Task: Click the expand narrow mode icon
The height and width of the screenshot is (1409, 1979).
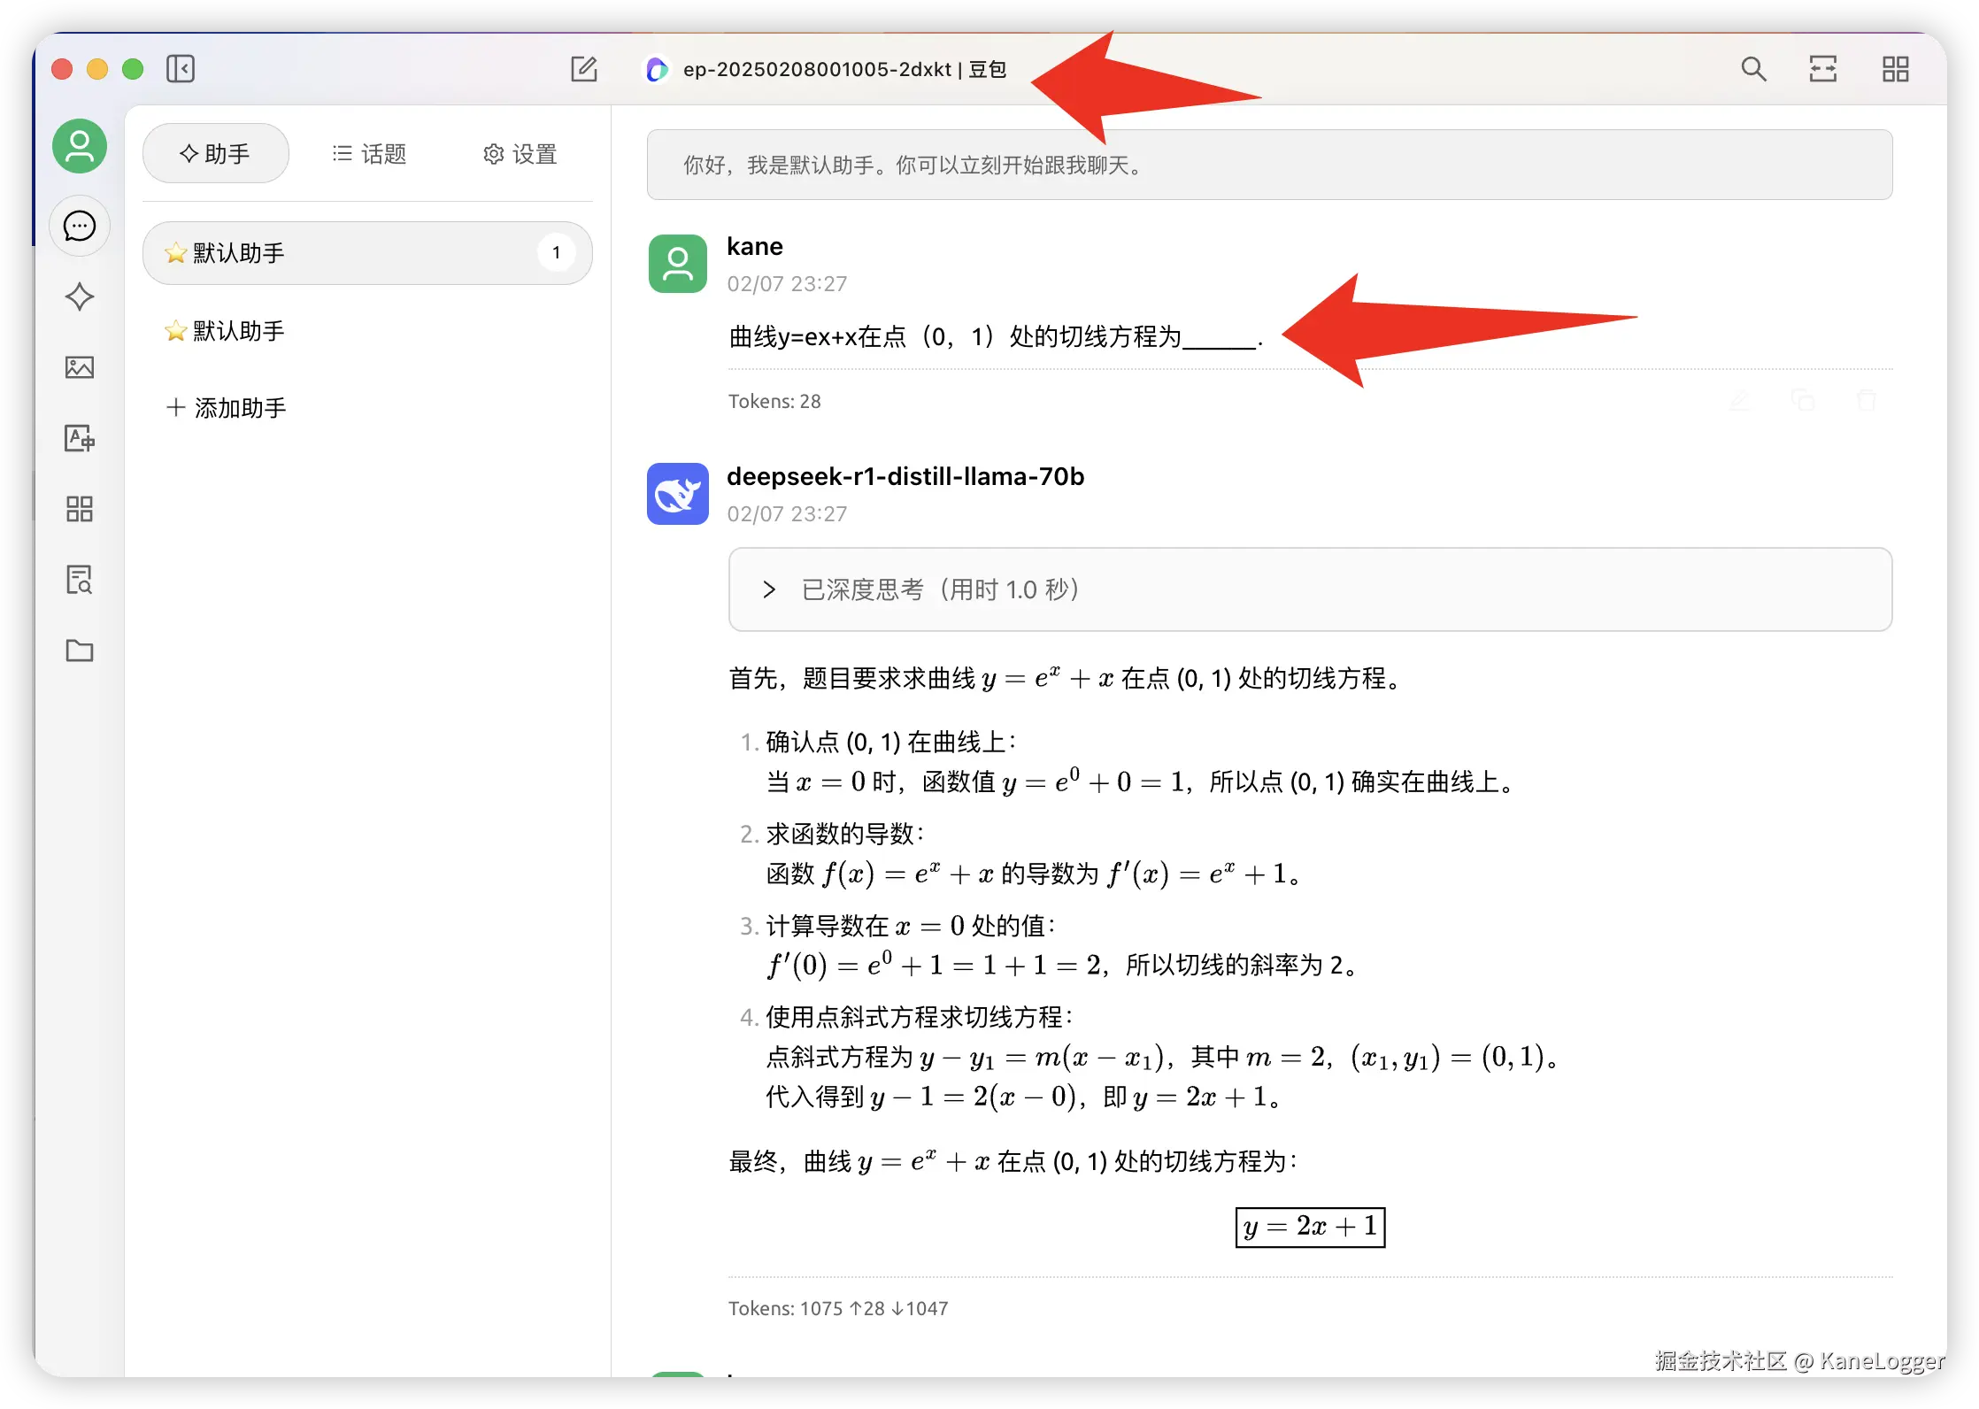Action: (x=1823, y=69)
